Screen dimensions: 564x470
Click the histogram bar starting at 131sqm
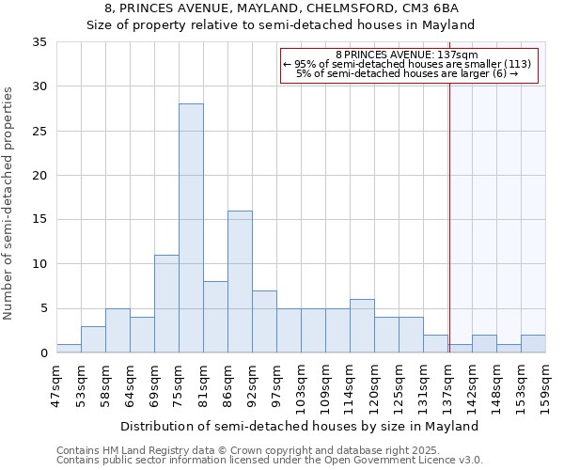click(436, 344)
